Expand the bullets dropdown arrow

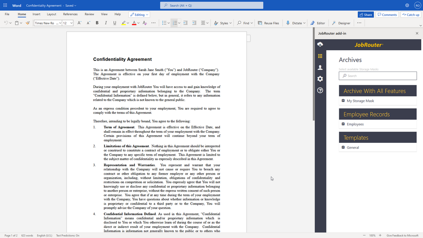click(169, 23)
